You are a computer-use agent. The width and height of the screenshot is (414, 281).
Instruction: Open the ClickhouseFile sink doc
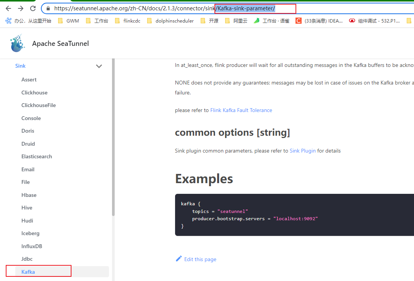tap(39, 106)
